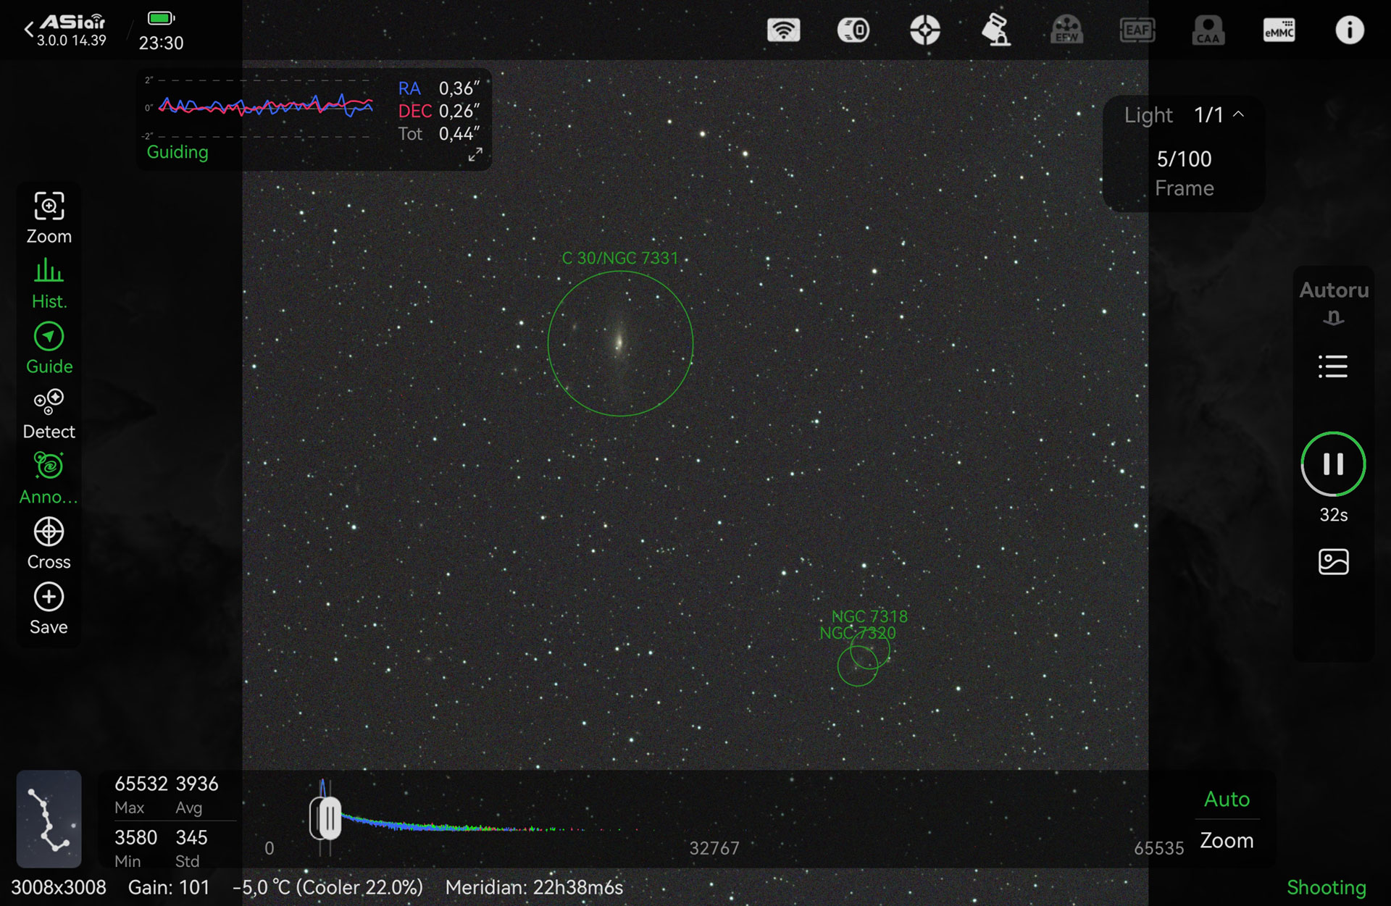Expand the guiding graph panel
The width and height of the screenshot is (1391, 906).
(475, 155)
